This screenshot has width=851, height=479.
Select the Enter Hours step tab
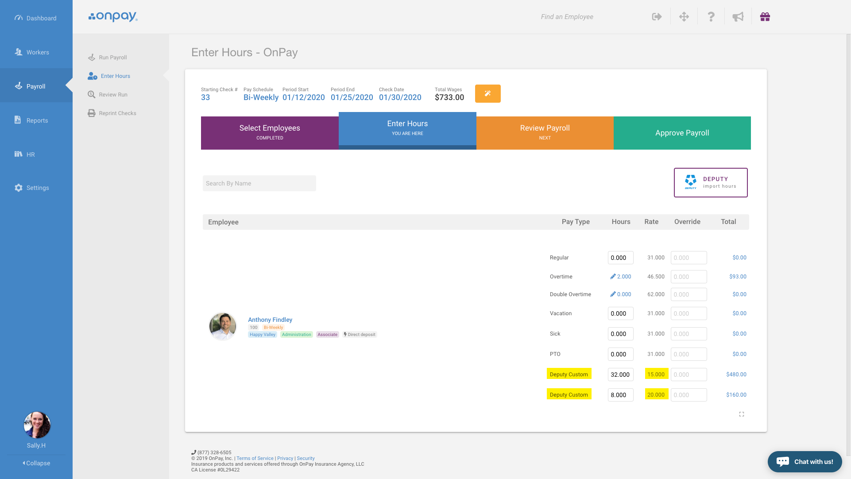(407, 131)
